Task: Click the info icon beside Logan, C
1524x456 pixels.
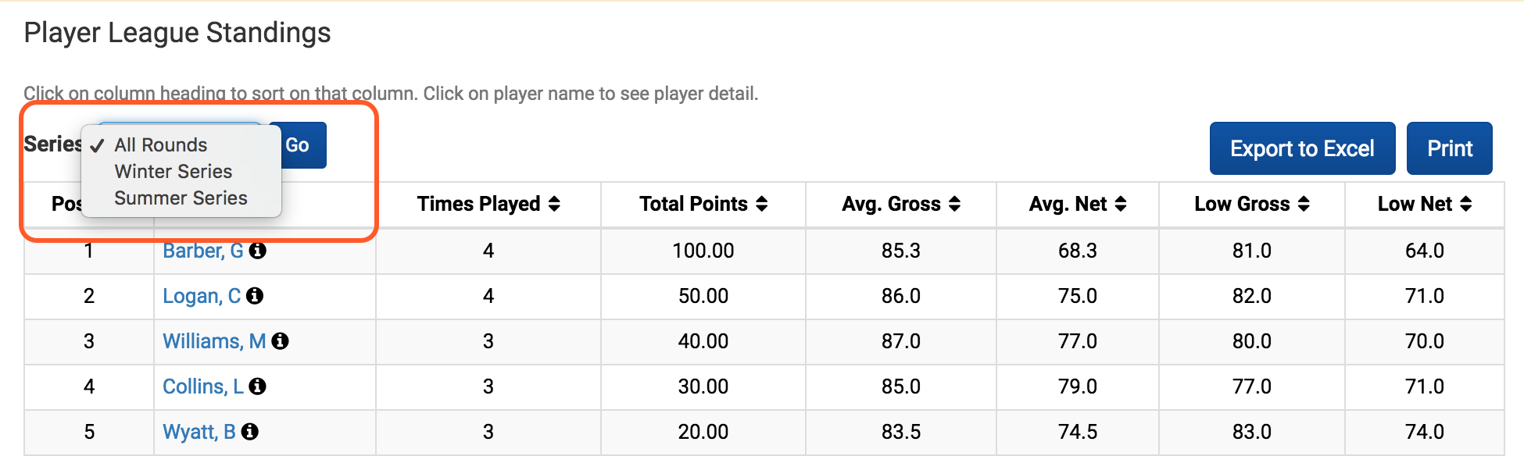Action: (x=255, y=296)
